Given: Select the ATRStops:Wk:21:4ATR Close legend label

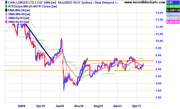Looking at the screenshot, I should coord(32,6).
